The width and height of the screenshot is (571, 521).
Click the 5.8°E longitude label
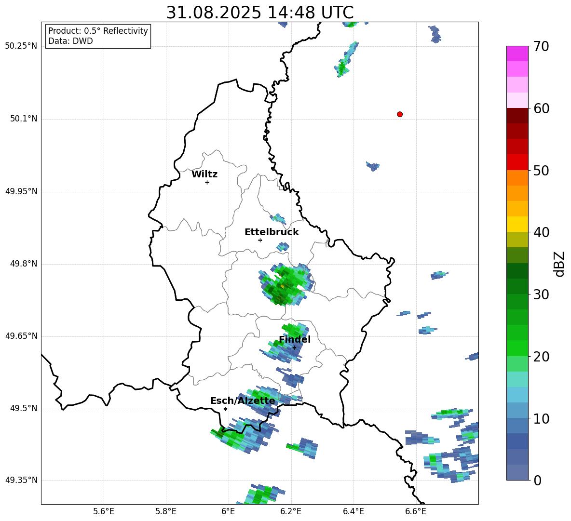pyautogui.click(x=166, y=512)
